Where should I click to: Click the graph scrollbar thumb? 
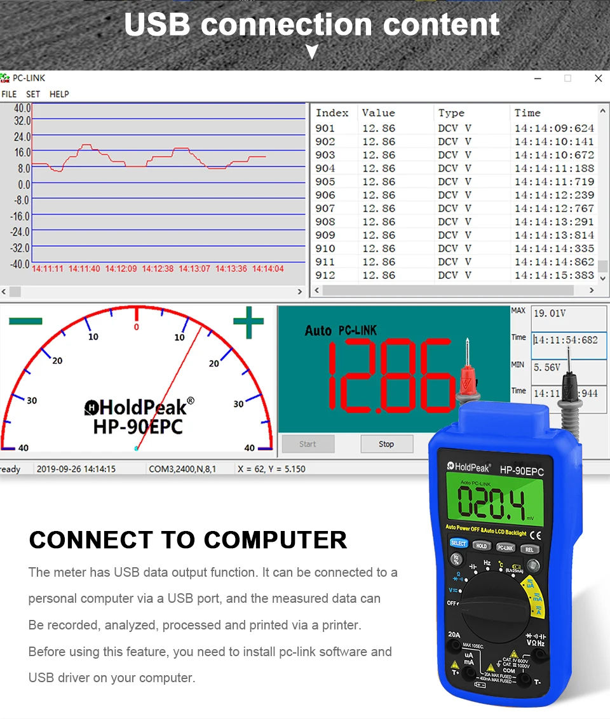[15, 292]
